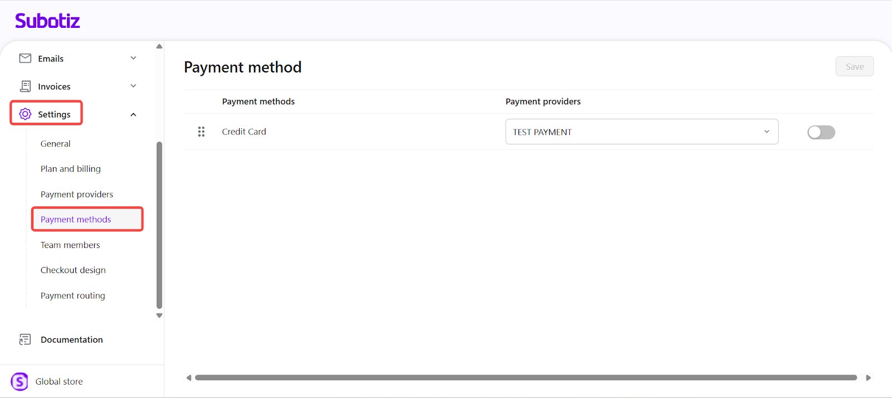Click the Documentation icon in sidebar

25,339
